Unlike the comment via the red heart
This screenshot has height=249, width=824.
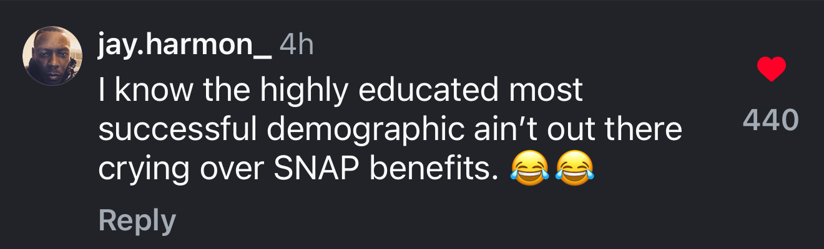click(771, 69)
